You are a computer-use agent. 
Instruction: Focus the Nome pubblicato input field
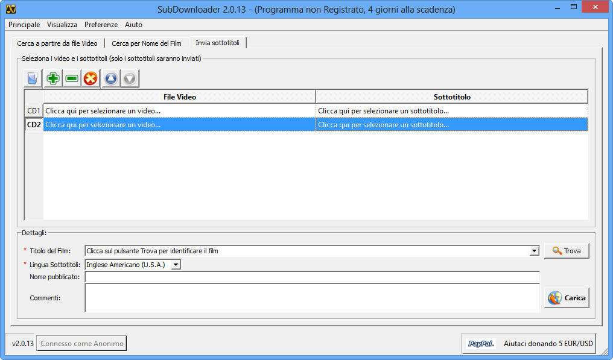point(312,277)
